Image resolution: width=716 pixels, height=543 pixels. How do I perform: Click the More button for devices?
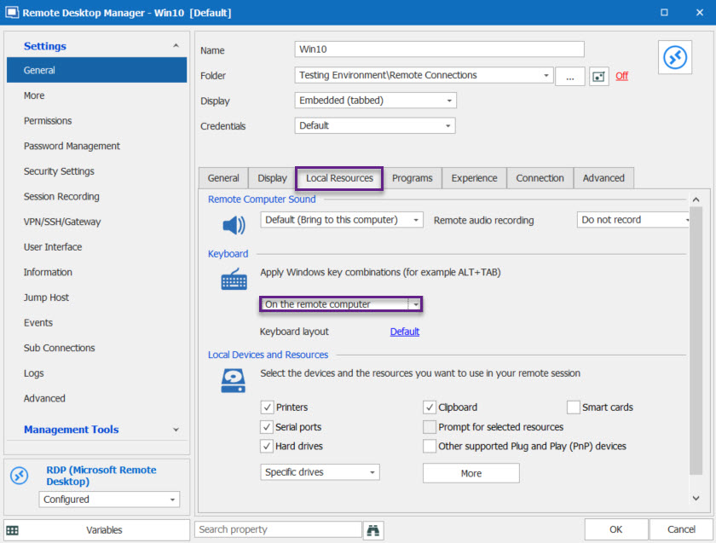[471, 473]
